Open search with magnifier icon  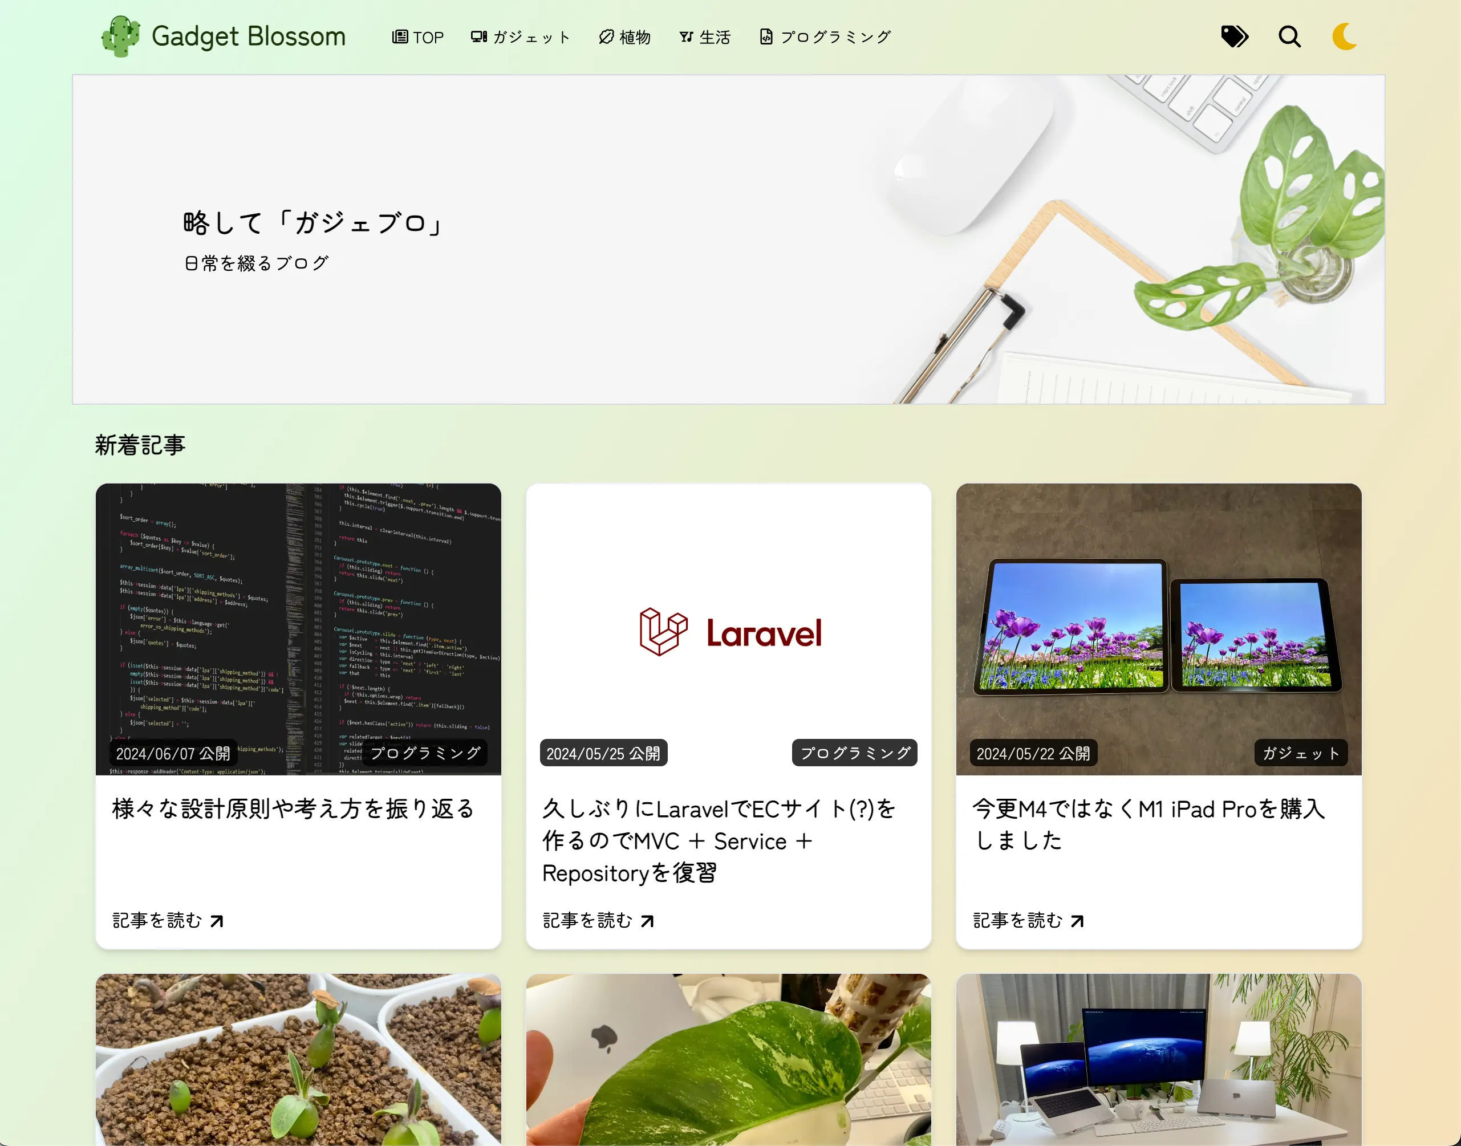1289,36
